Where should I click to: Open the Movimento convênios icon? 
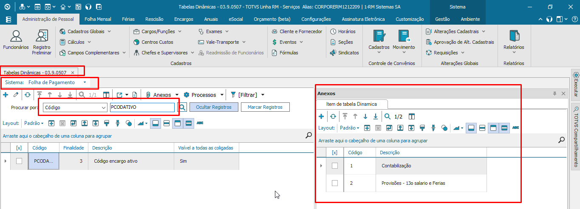pos(404,42)
